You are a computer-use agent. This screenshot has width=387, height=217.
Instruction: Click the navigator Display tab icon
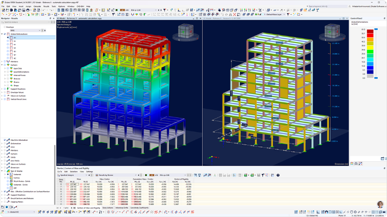point(7,207)
